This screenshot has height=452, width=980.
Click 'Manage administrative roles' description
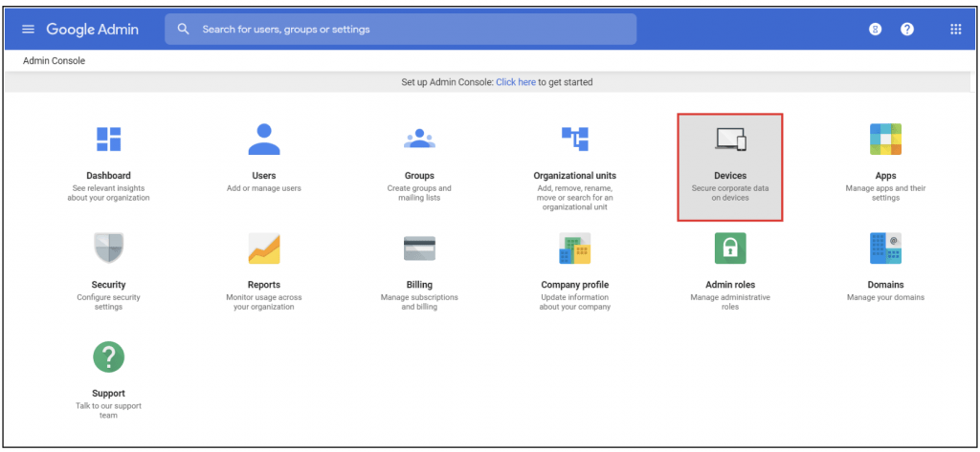pyautogui.click(x=730, y=302)
